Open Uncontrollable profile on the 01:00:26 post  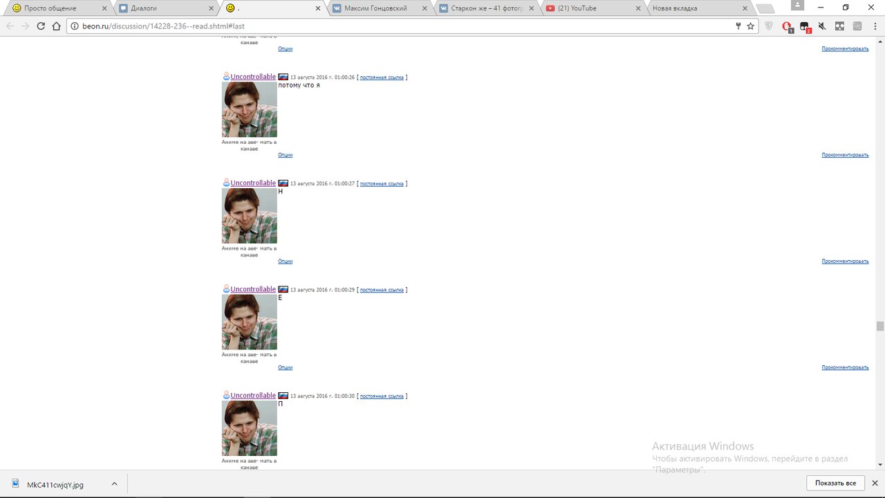tap(253, 77)
